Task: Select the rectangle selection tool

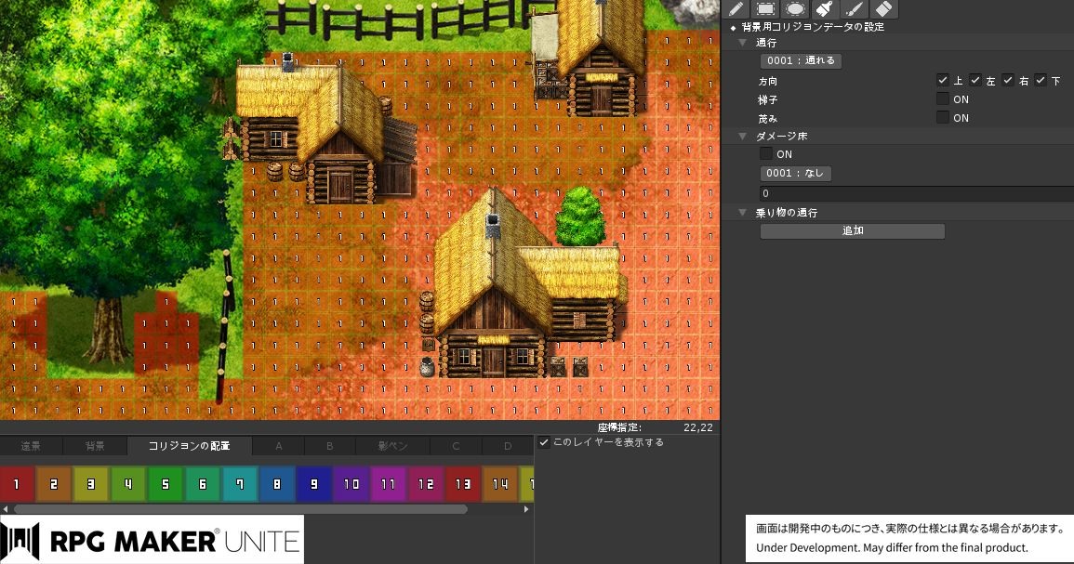Action: pos(764,9)
